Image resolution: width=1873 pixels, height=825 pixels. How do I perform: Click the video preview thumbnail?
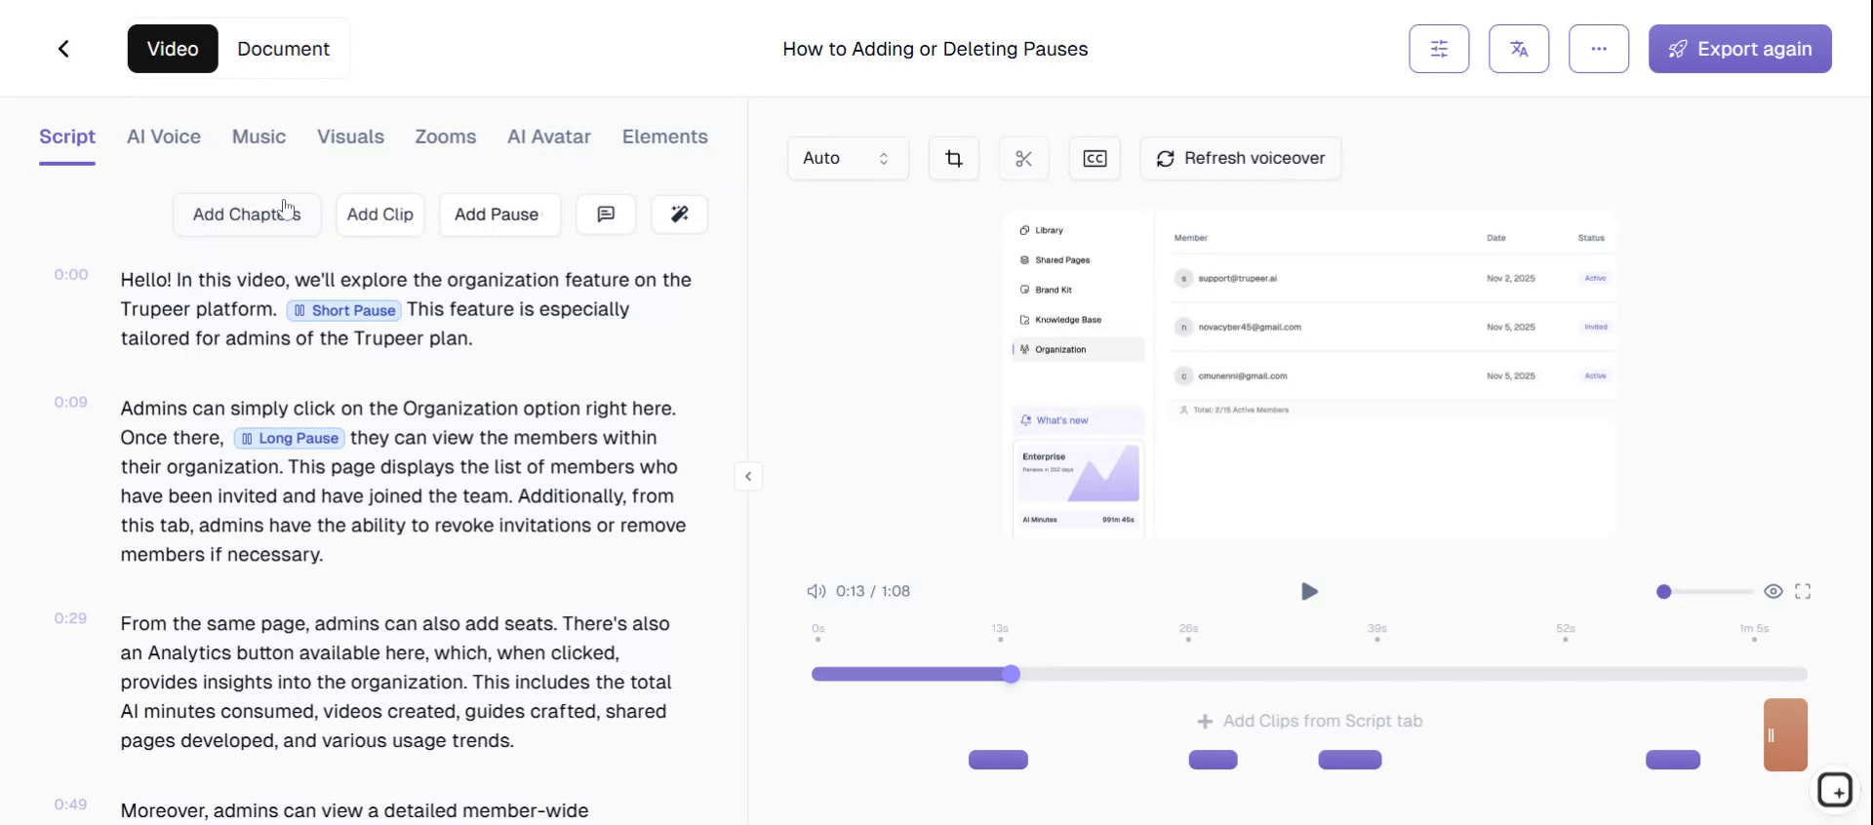coord(1309,374)
